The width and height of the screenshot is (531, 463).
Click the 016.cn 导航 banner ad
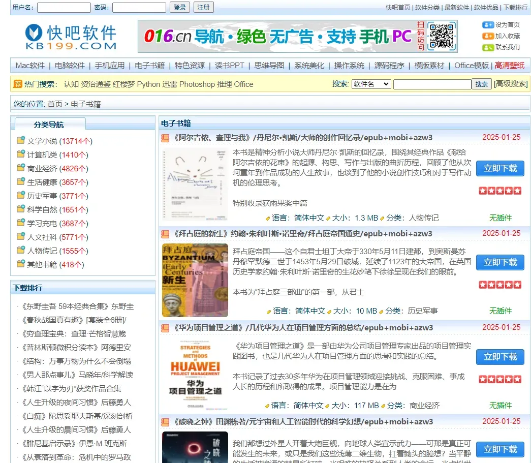coord(297,36)
